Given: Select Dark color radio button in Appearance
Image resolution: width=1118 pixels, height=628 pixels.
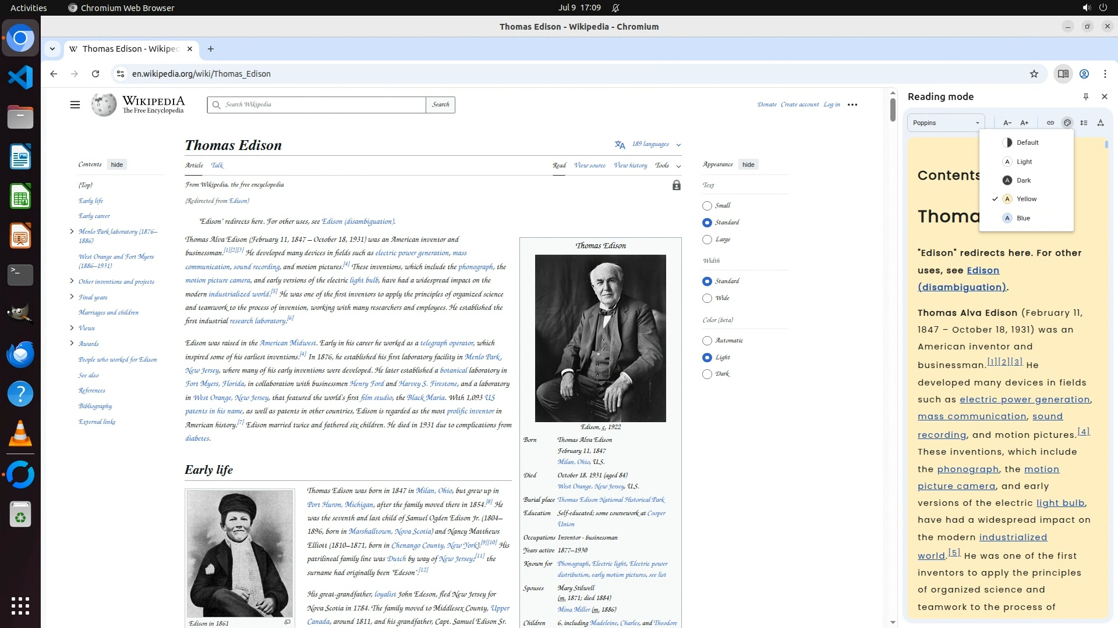Looking at the screenshot, I should click(x=707, y=374).
